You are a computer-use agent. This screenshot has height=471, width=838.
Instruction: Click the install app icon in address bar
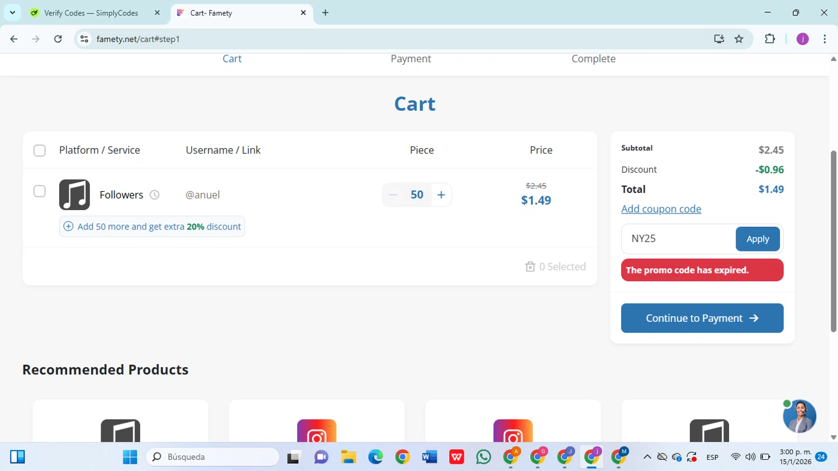[719, 39]
